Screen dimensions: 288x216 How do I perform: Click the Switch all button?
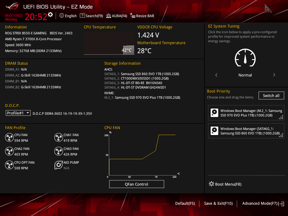coord(271,96)
